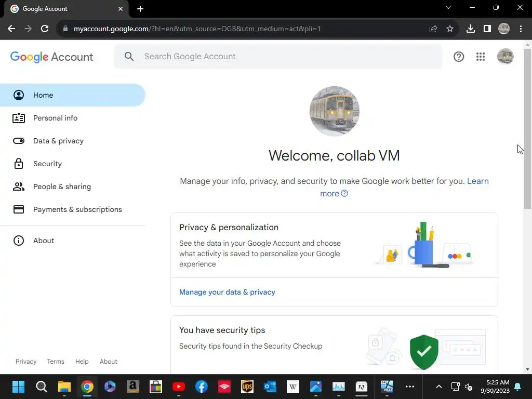Open Chrome three-dot menu

click(521, 29)
